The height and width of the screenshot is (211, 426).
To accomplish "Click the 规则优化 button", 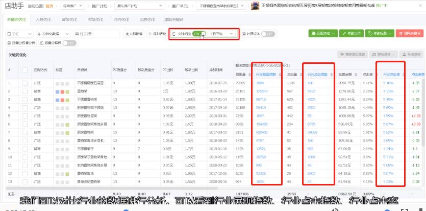I will [x=157, y=34].
